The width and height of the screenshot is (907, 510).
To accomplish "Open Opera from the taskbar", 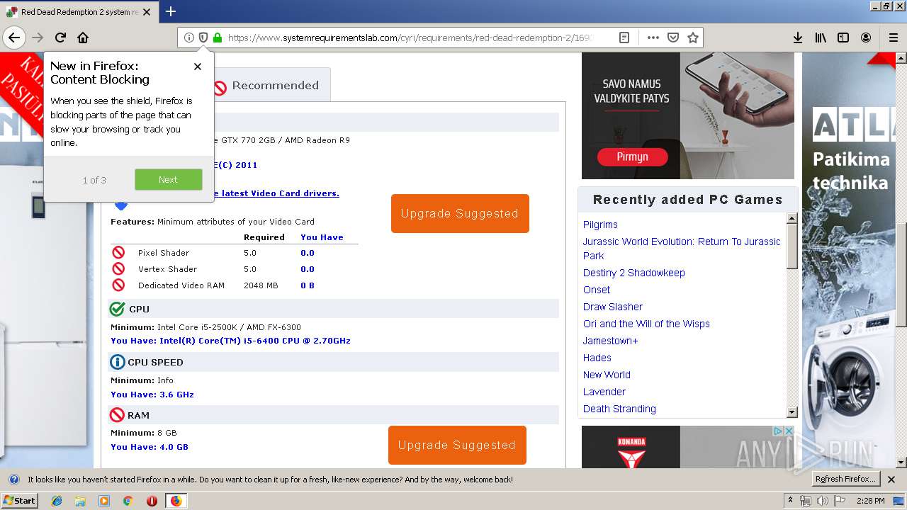I will coord(152,501).
